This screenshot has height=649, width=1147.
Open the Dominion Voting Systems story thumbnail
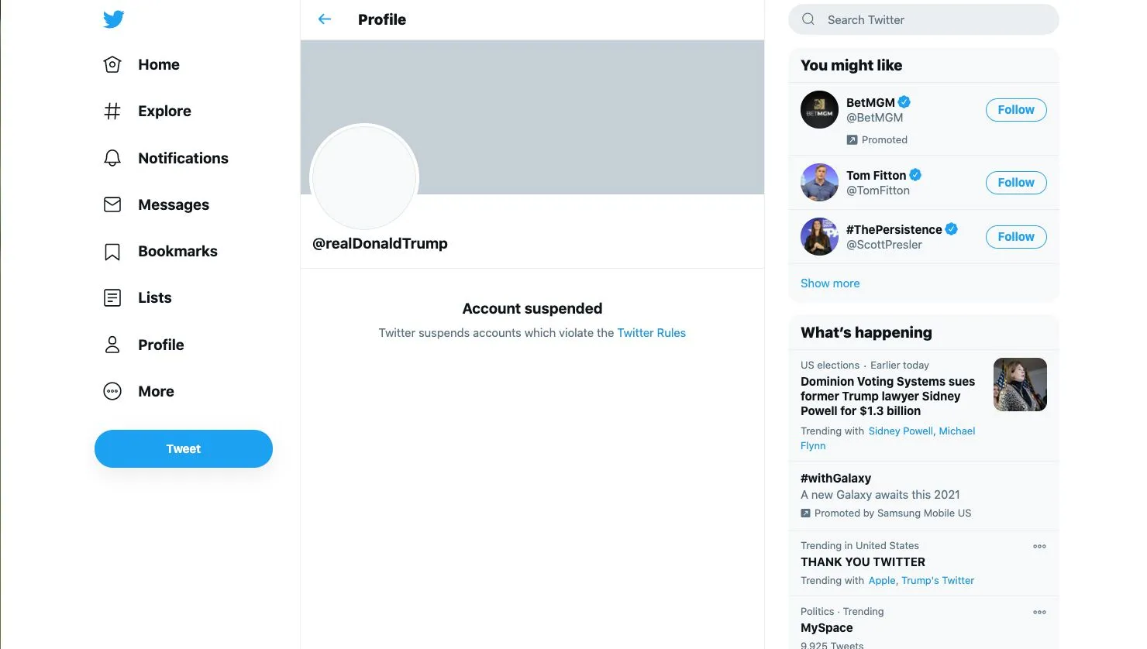(1020, 384)
